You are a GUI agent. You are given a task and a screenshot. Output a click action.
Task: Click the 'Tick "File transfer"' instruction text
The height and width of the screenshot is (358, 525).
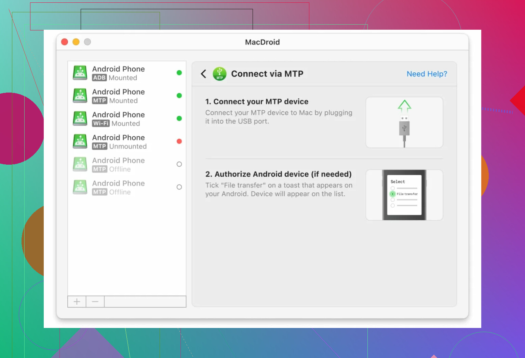[x=279, y=190]
